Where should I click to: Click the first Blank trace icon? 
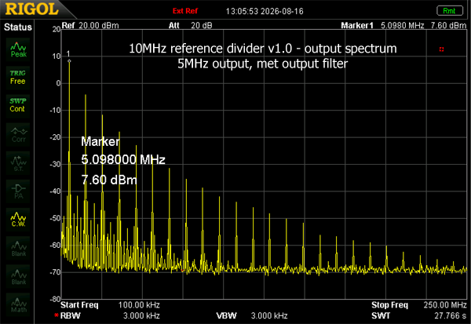19,248
